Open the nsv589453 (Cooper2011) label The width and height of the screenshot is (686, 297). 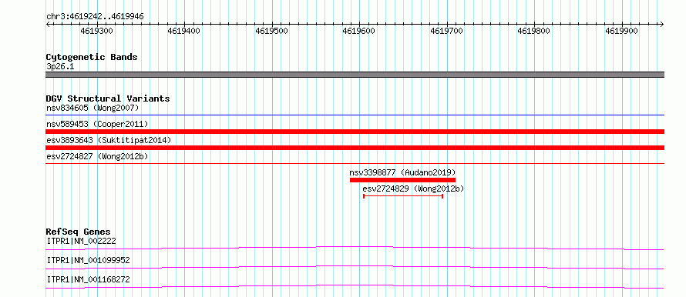pos(97,124)
